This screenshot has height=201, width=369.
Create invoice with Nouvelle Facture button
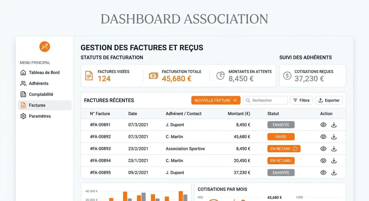coord(216,100)
